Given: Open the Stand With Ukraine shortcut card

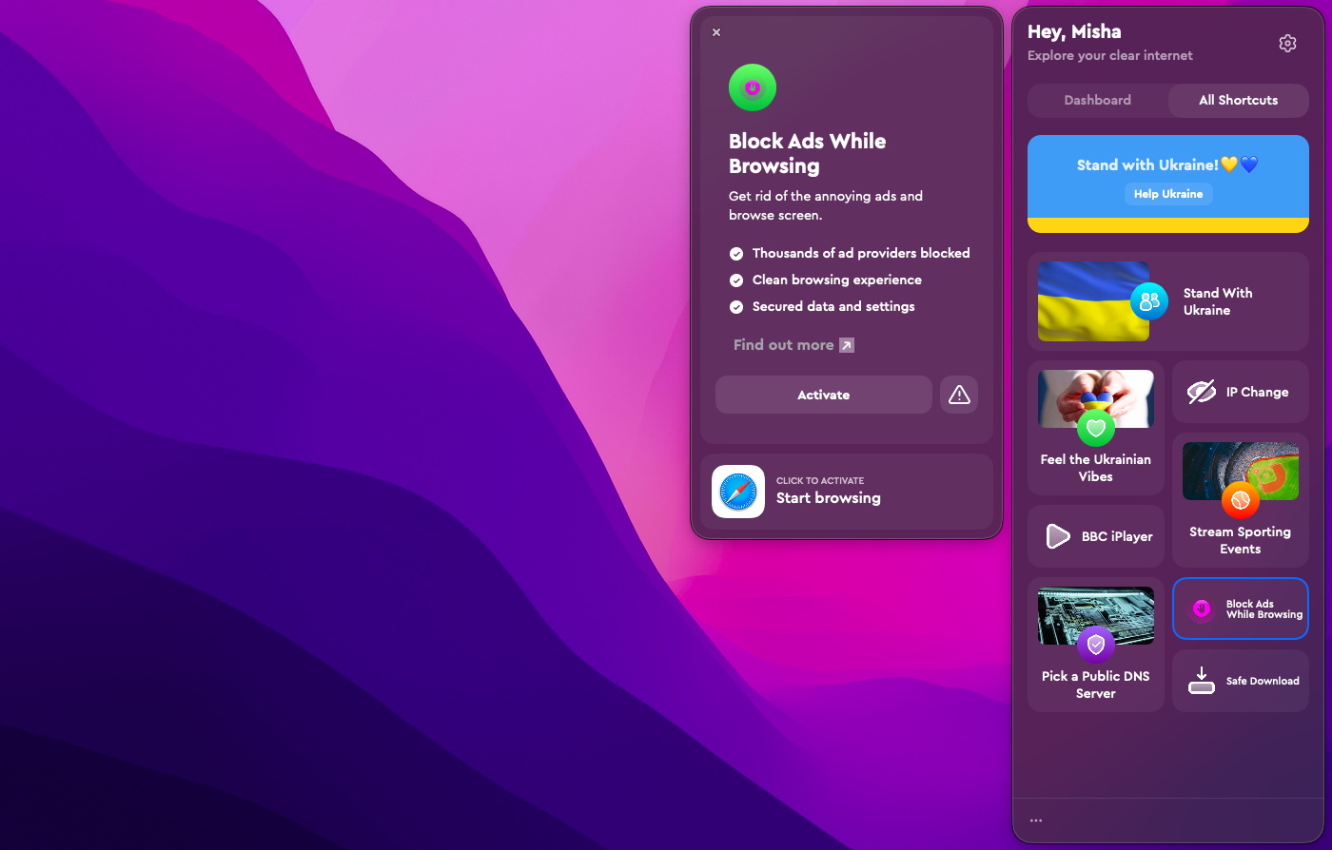Looking at the screenshot, I should (x=1167, y=301).
